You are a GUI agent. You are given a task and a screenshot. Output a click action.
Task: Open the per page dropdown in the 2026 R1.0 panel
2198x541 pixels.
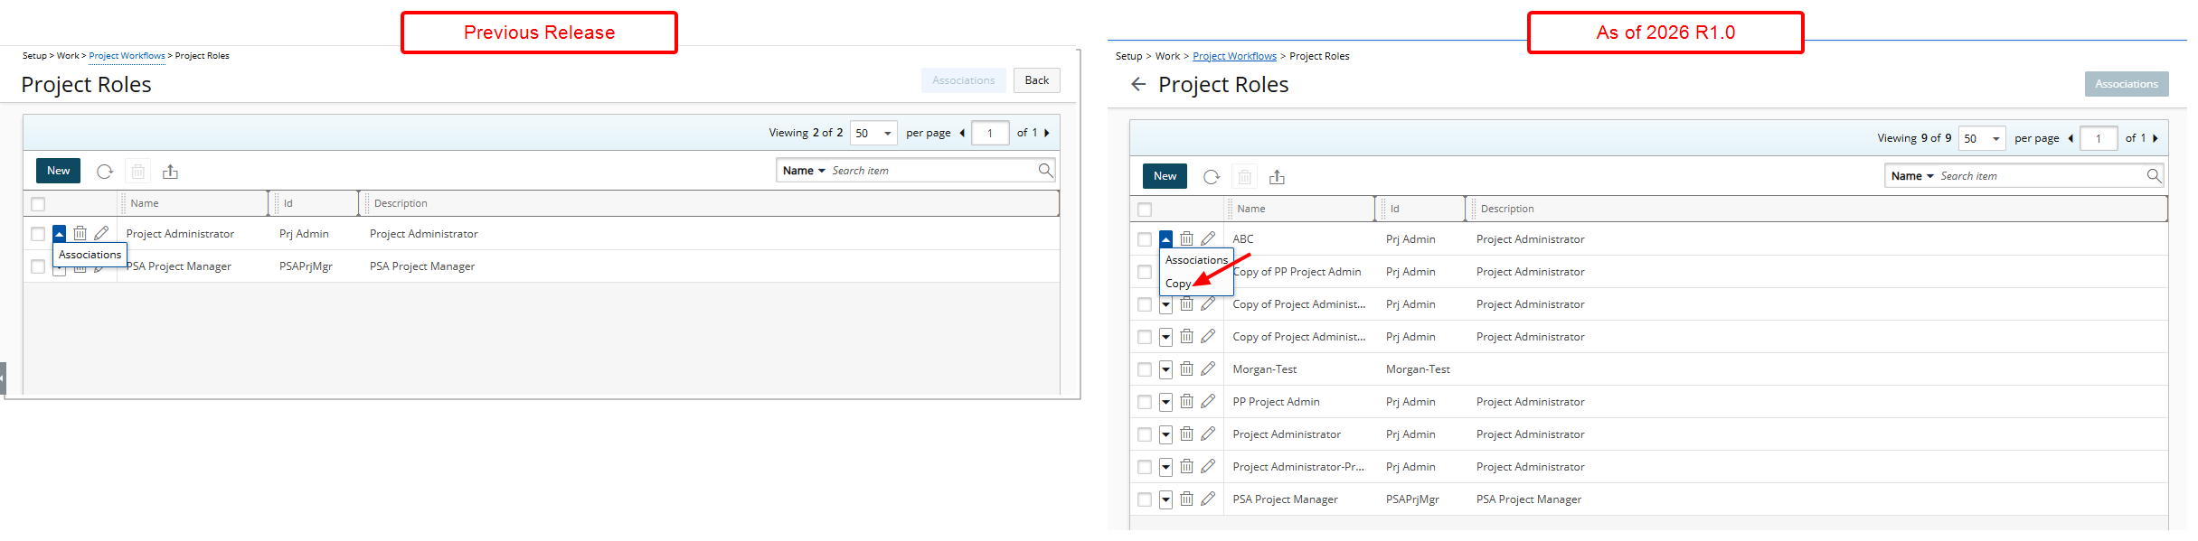(1982, 139)
